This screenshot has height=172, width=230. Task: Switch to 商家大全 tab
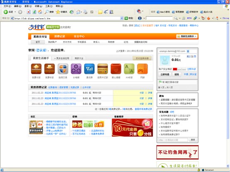(79, 58)
